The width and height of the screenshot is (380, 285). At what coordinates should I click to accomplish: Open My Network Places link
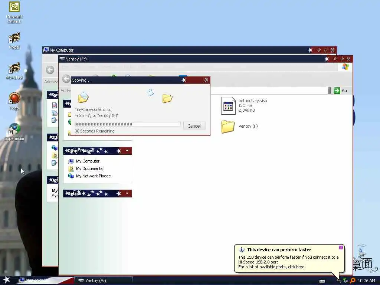(x=93, y=176)
